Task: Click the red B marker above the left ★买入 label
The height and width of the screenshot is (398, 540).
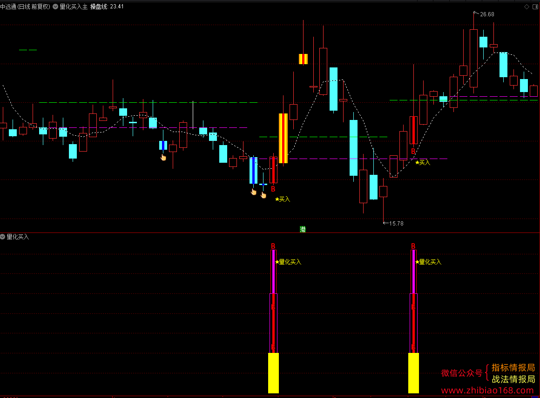Action: pyautogui.click(x=273, y=189)
